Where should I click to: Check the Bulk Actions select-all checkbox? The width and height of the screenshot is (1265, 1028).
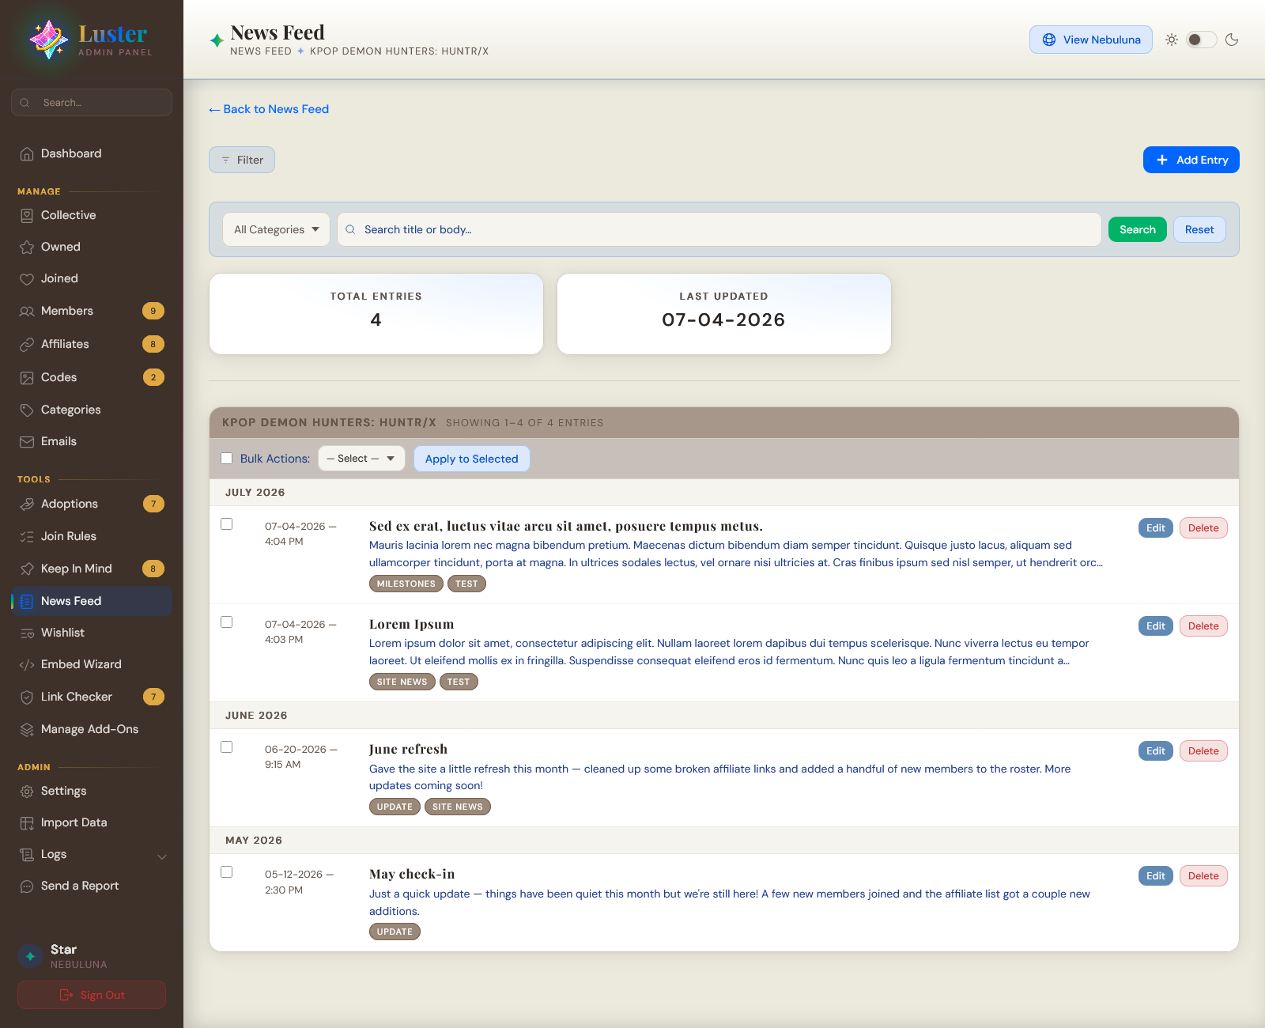(x=227, y=459)
